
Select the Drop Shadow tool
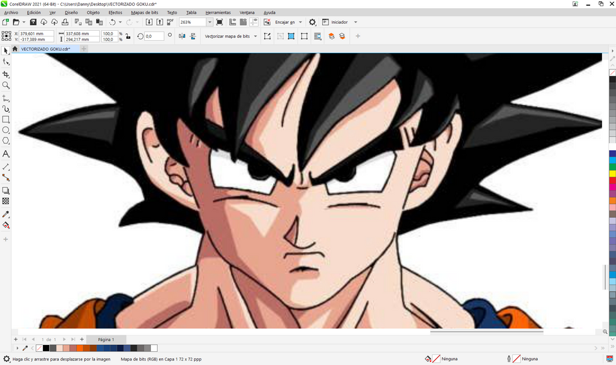(x=6, y=190)
